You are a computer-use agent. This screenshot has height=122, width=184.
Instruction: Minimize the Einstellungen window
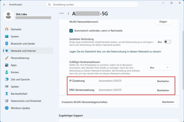pos(163,3)
